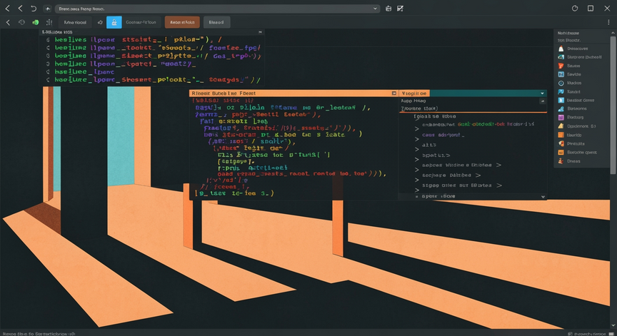Click the small pin icon before the blue button
This screenshot has height=336, width=617.
100,22
